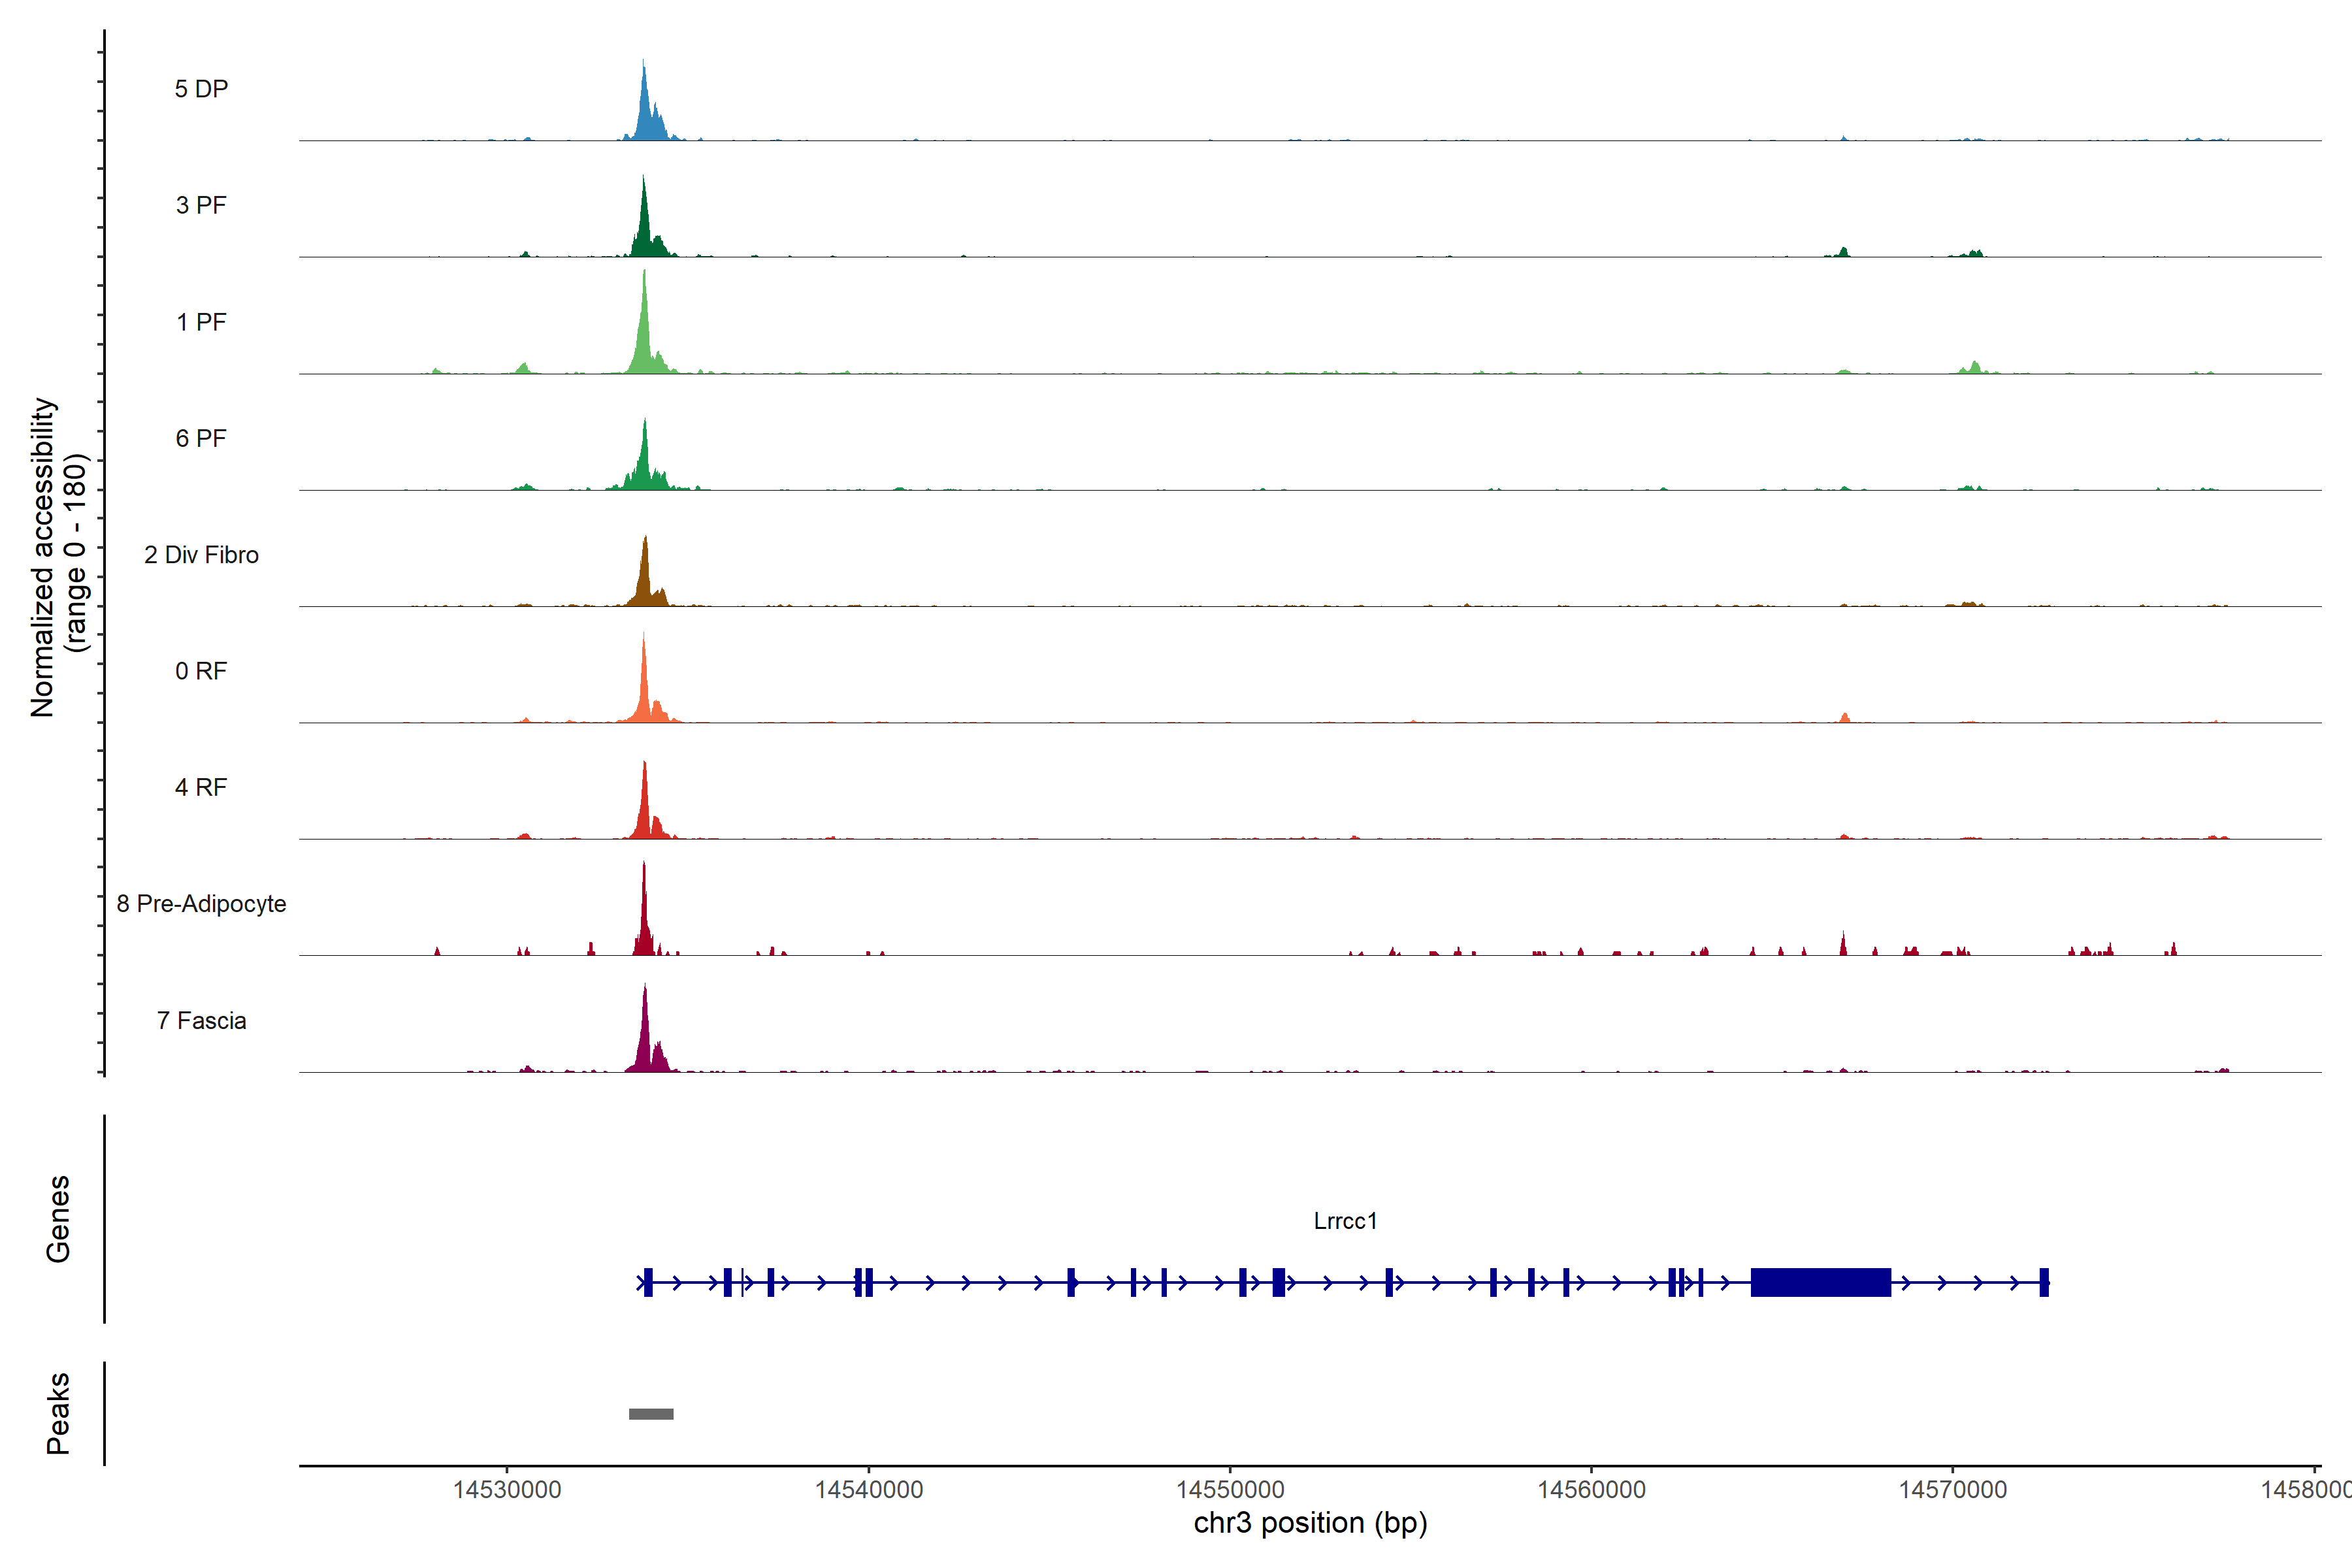
Task: Click the large wide exon block of Lrrcc1
Action: pyautogui.click(x=1820, y=1281)
